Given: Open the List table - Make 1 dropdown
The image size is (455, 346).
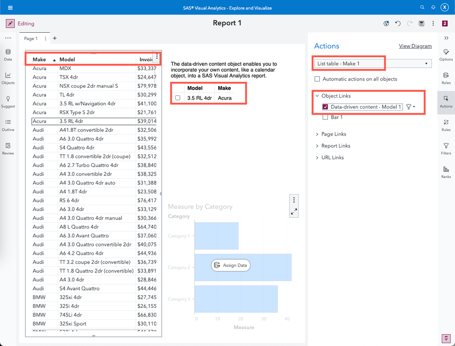Looking at the screenshot, I should (x=373, y=64).
